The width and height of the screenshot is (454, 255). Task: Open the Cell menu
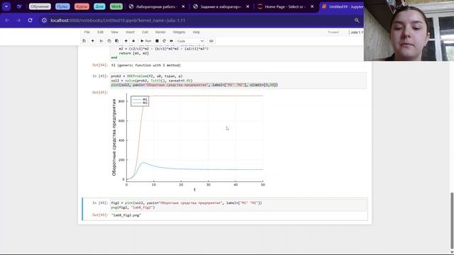pos(145,32)
